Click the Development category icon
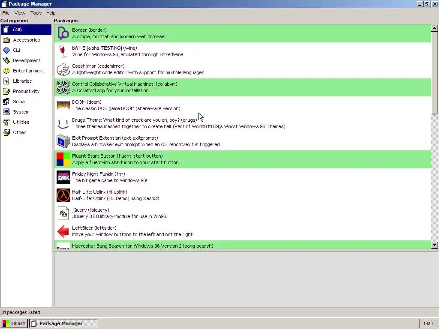The image size is (439, 329). (x=6, y=60)
